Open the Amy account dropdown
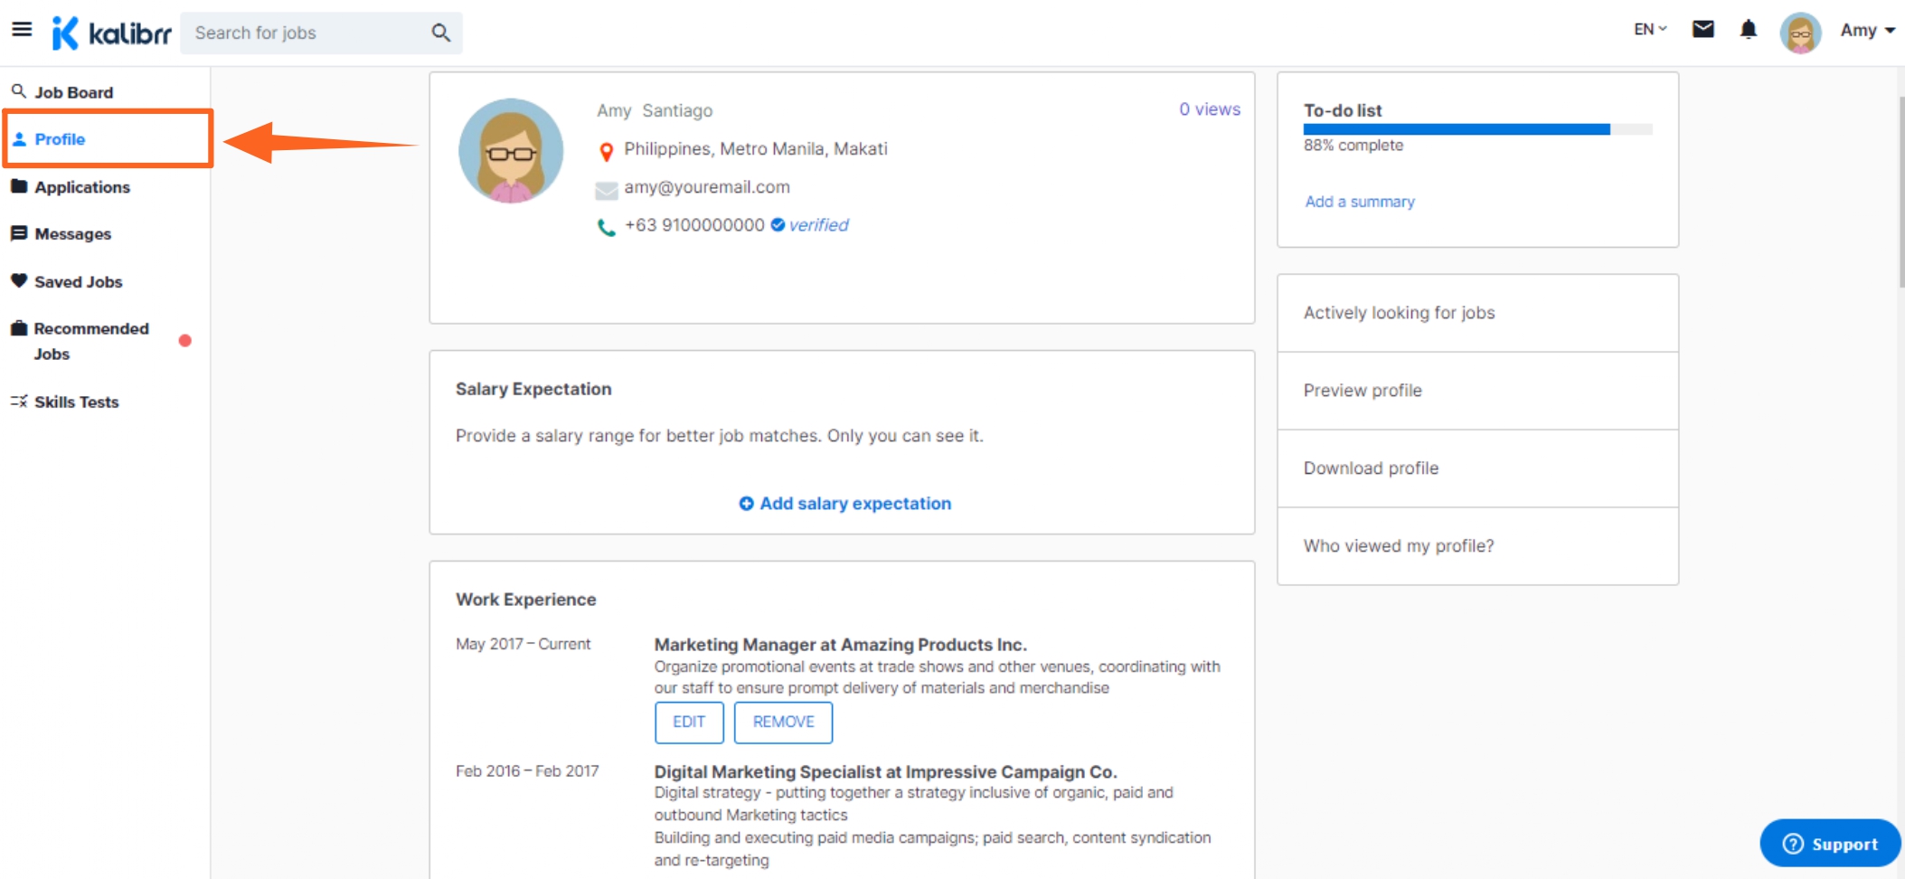 tap(1867, 31)
